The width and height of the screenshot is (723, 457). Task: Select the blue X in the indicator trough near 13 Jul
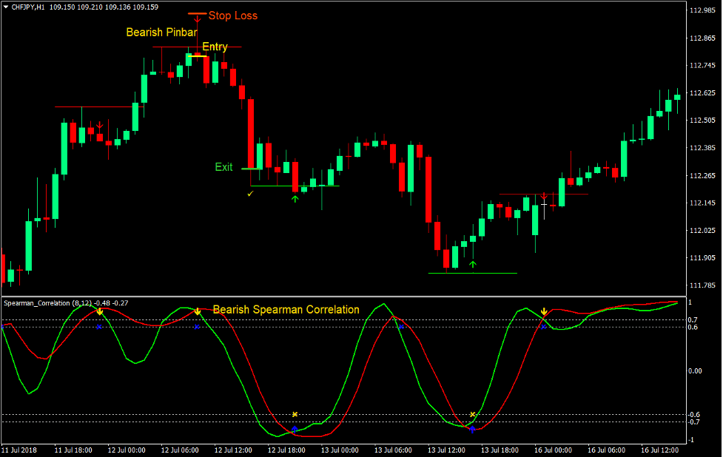[472, 430]
